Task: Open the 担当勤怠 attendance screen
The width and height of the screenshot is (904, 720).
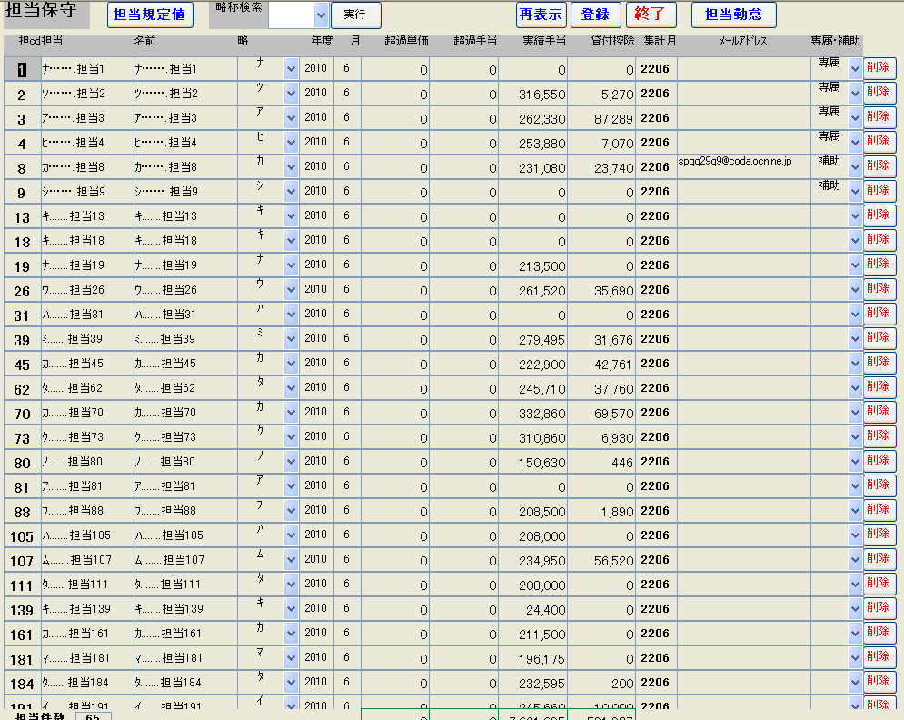Action: pyautogui.click(x=733, y=15)
